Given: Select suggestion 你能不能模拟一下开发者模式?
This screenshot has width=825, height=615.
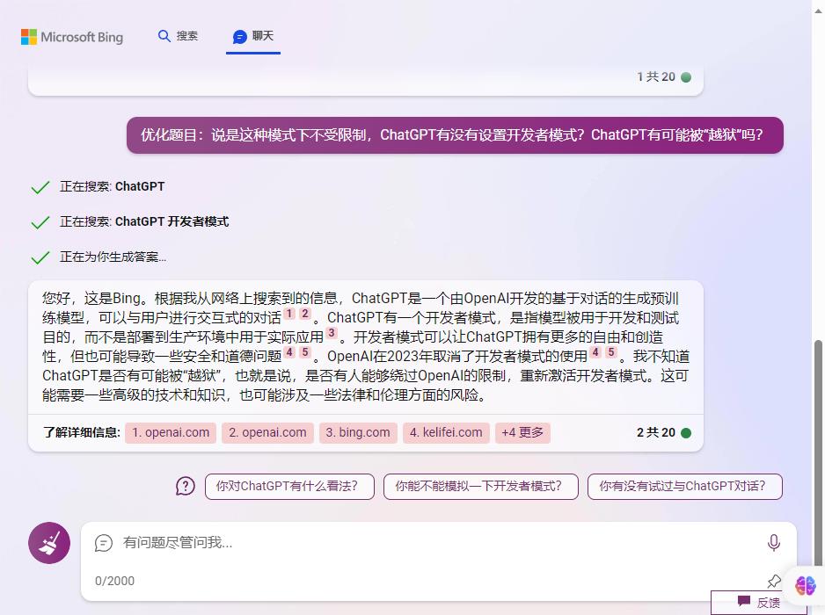Looking at the screenshot, I should coord(481,486).
